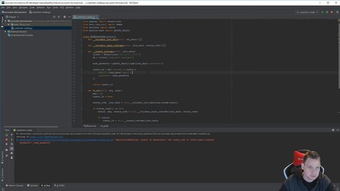Click the Rerun icon in Run panel
The height and width of the screenshot is (191, 340).
point(6,135)
